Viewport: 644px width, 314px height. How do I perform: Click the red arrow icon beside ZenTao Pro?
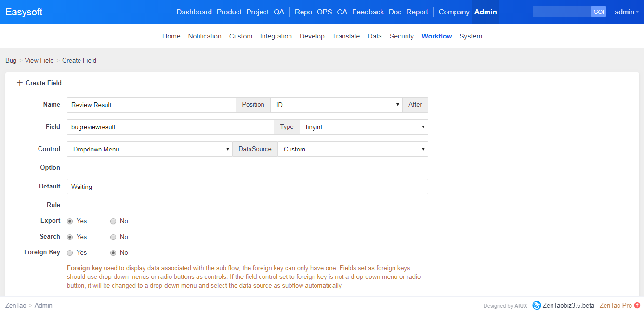coord(637,305)
